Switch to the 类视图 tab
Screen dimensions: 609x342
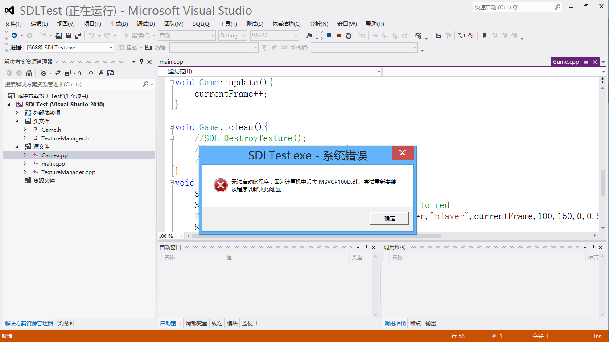point(66,323)
